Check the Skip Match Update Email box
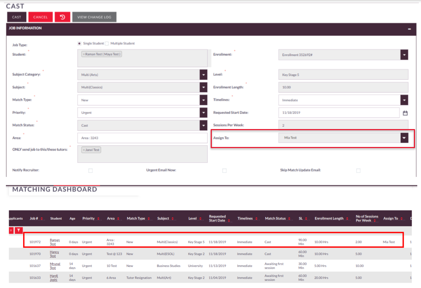Screen dimensions: 421x288 [x=358, y=170]
